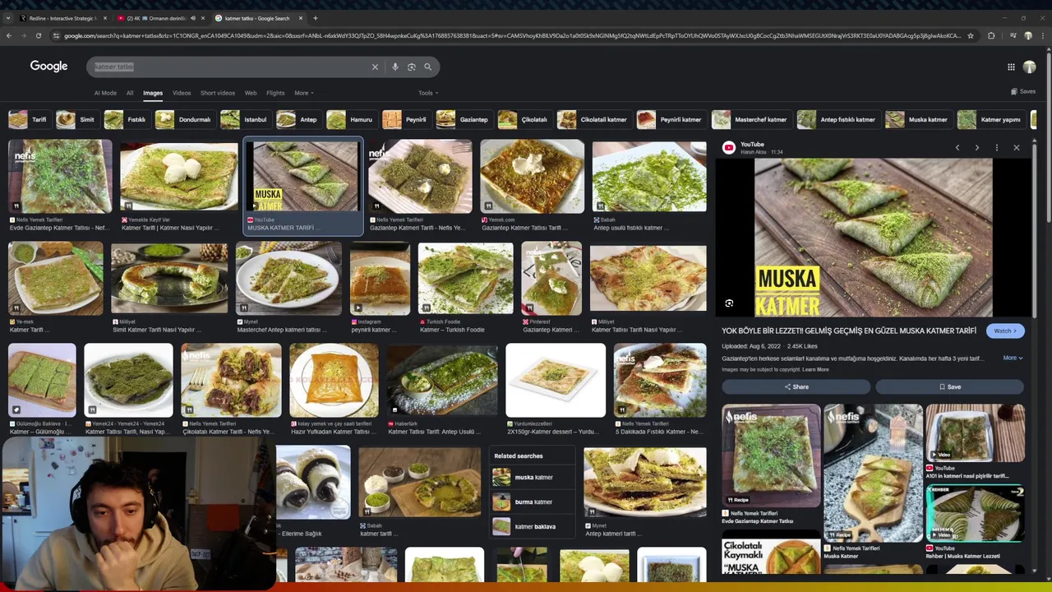Open MUSKA KATMER TARİFİ YouTube thumbnail result
This screenshot has height=592, width=1052.
303,177
